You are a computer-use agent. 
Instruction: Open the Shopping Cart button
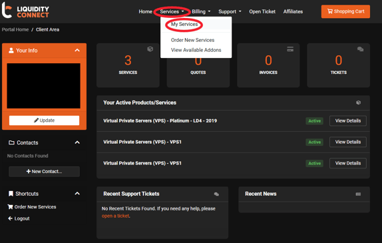tap(345, 11)
